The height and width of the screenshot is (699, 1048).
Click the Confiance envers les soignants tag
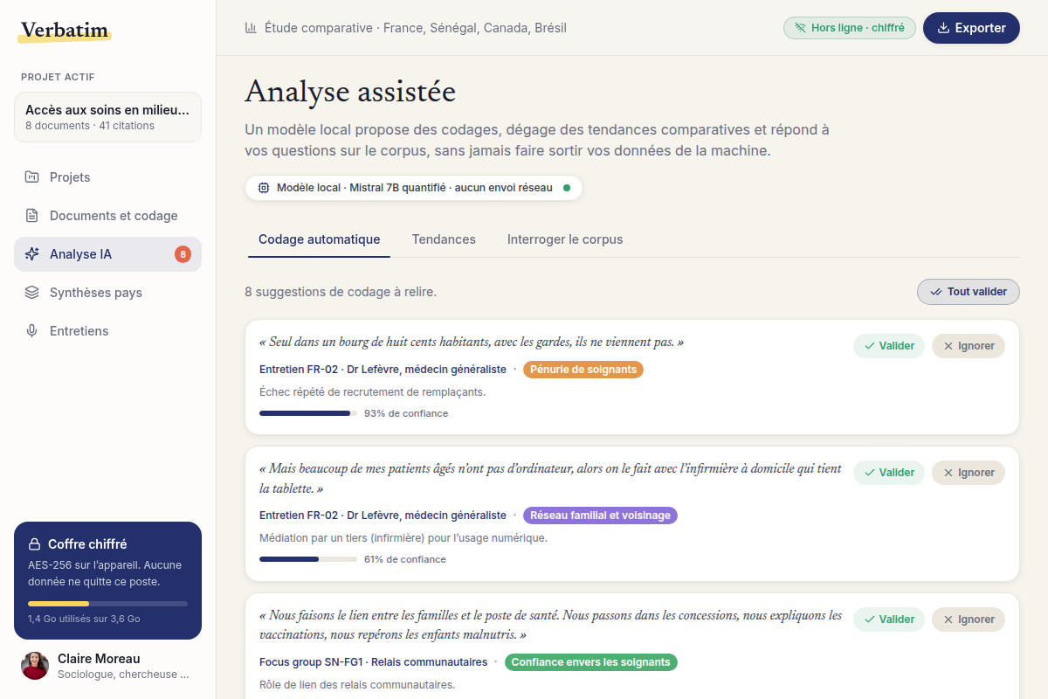(x=591, y=662)
